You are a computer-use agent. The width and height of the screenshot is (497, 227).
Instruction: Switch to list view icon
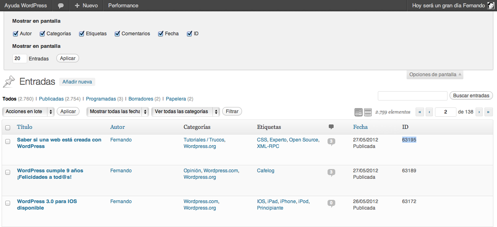coord(358,112)
